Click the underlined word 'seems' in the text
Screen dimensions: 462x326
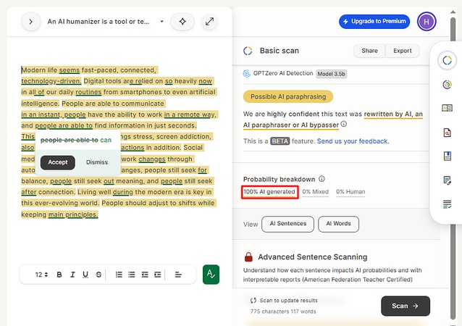[70, 70]
